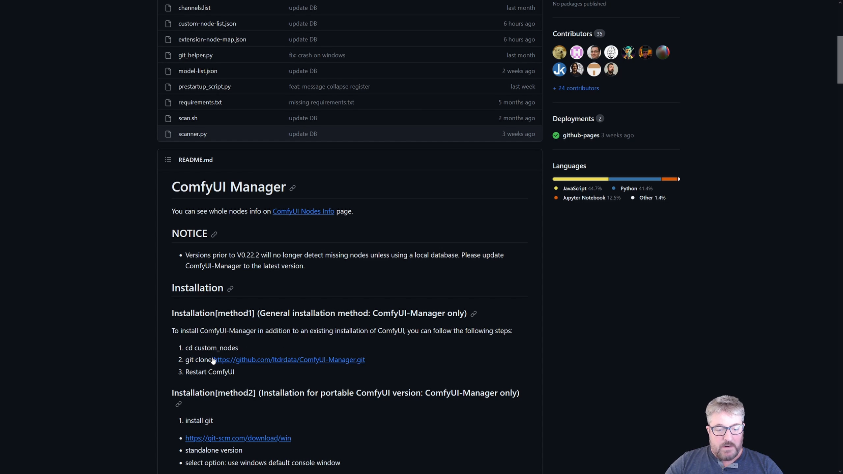Open pink pixel-pattern contributor avatar
This screenshot has height=474, width=843.
pos(577,52)
